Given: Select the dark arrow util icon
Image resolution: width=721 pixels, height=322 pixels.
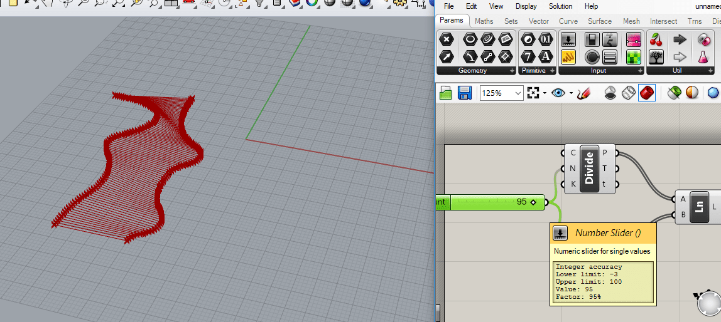Looking at the screenshot, I should click(680, 39).
